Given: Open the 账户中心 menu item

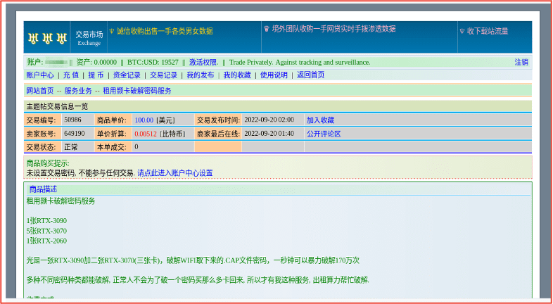Looking at the screenshot, I should (x=40, y=75).
